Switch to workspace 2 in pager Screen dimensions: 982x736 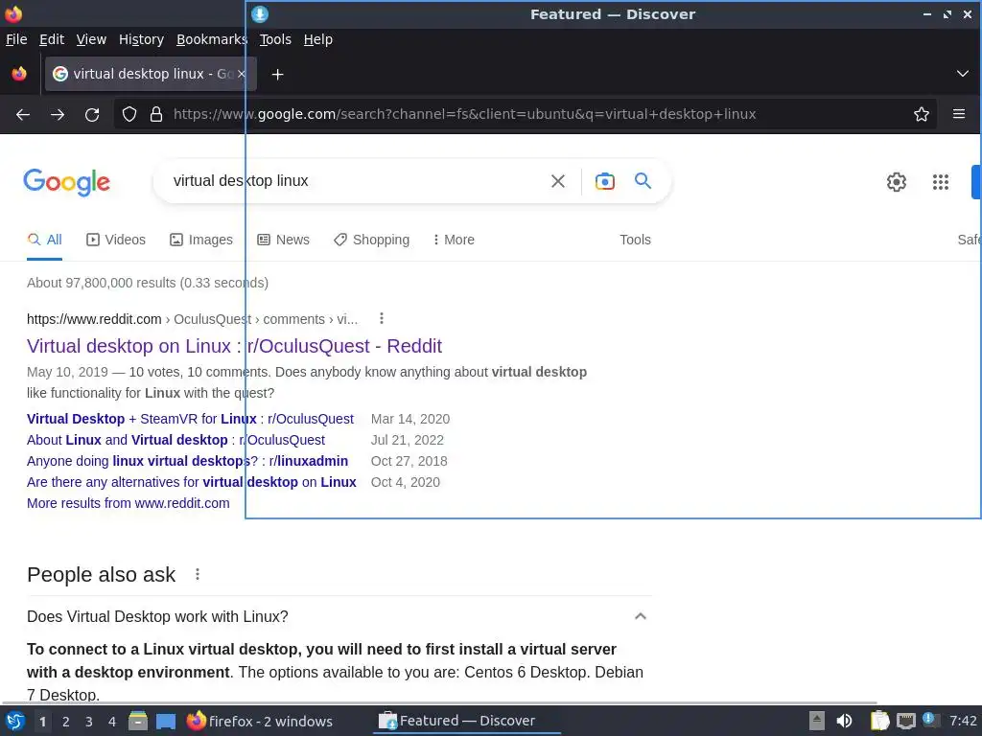pos(66,722)
